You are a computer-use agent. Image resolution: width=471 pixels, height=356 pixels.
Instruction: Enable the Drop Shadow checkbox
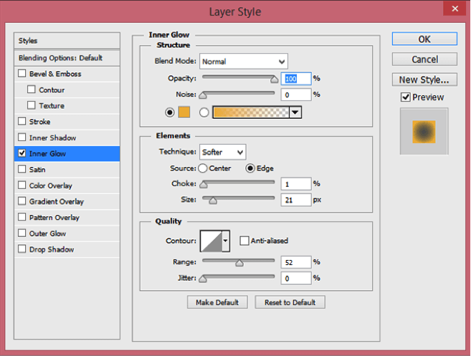point(22,249)
